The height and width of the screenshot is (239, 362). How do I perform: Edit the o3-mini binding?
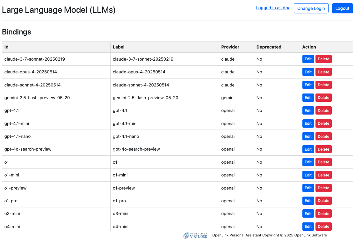click(x=308, y=213)
